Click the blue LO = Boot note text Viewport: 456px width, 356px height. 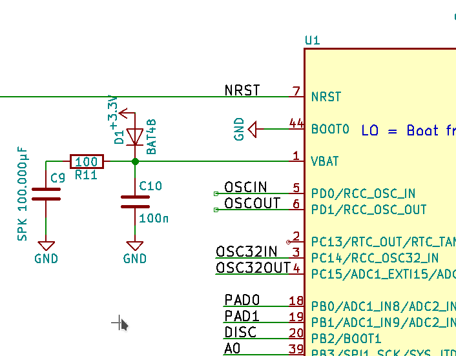click(x=409, y=130)
